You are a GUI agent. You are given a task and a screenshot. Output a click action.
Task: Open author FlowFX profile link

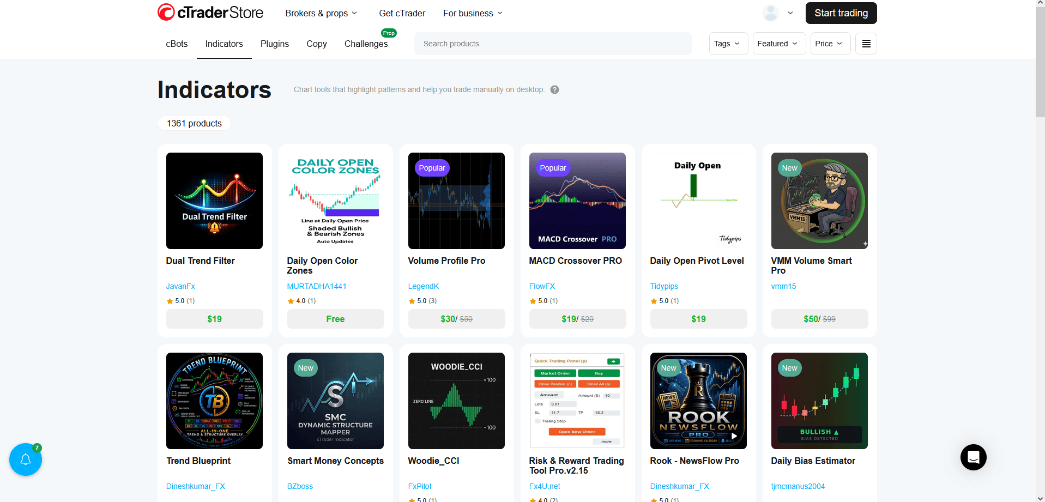coord(542,286)
